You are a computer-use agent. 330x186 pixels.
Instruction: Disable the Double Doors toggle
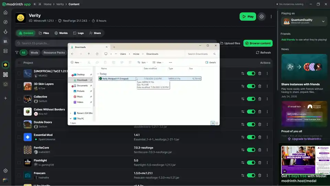tap(251, 124)
